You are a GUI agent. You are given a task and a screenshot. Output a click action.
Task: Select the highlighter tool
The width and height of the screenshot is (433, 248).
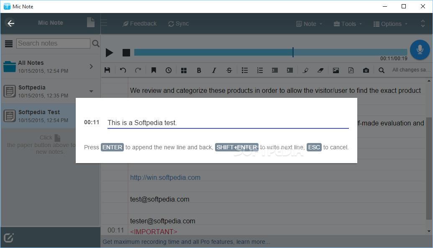pos(305,70)
